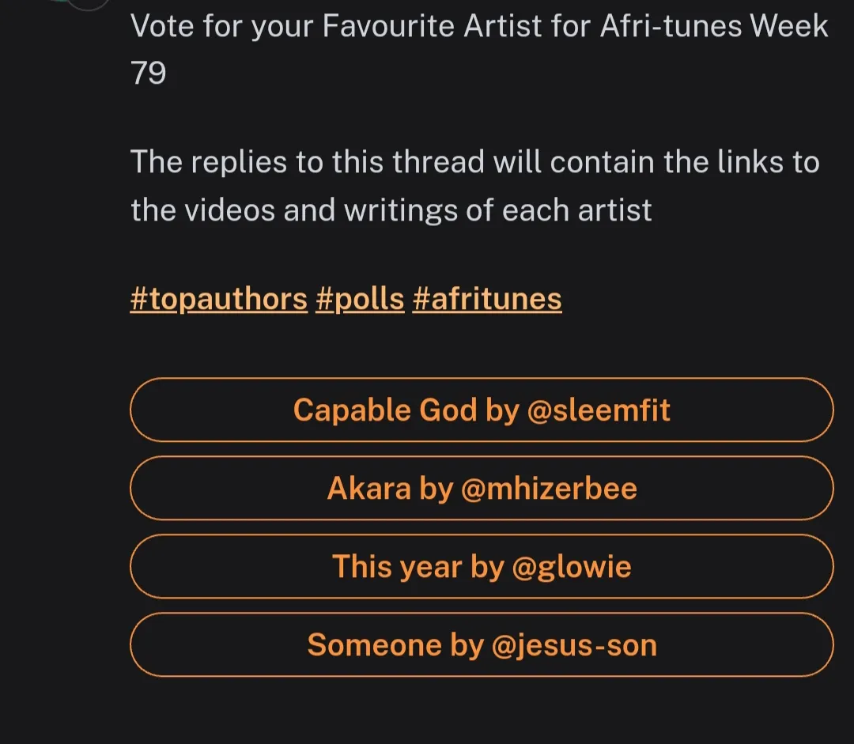Choose This year by @glowie option
The image size is (854, 744).
coord(481,567)
